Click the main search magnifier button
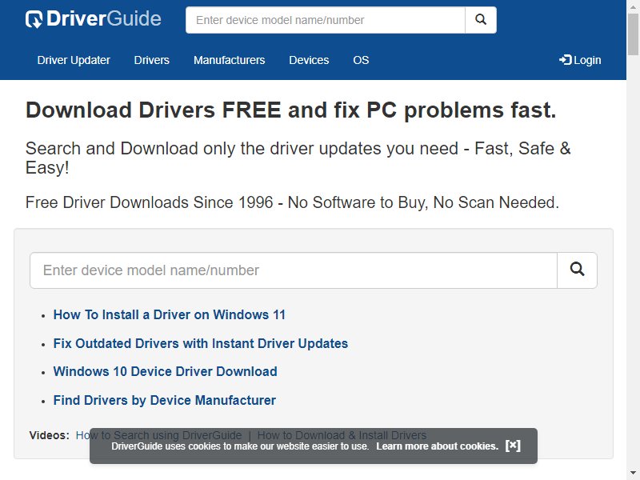Viewport: 640px width, 480px height. click(577, 270)
